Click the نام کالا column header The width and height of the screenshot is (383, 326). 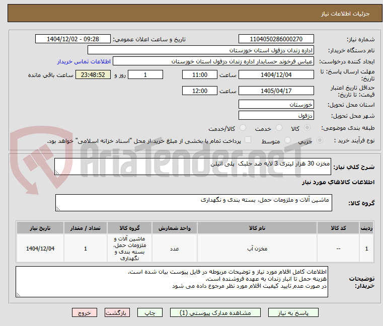257,228
